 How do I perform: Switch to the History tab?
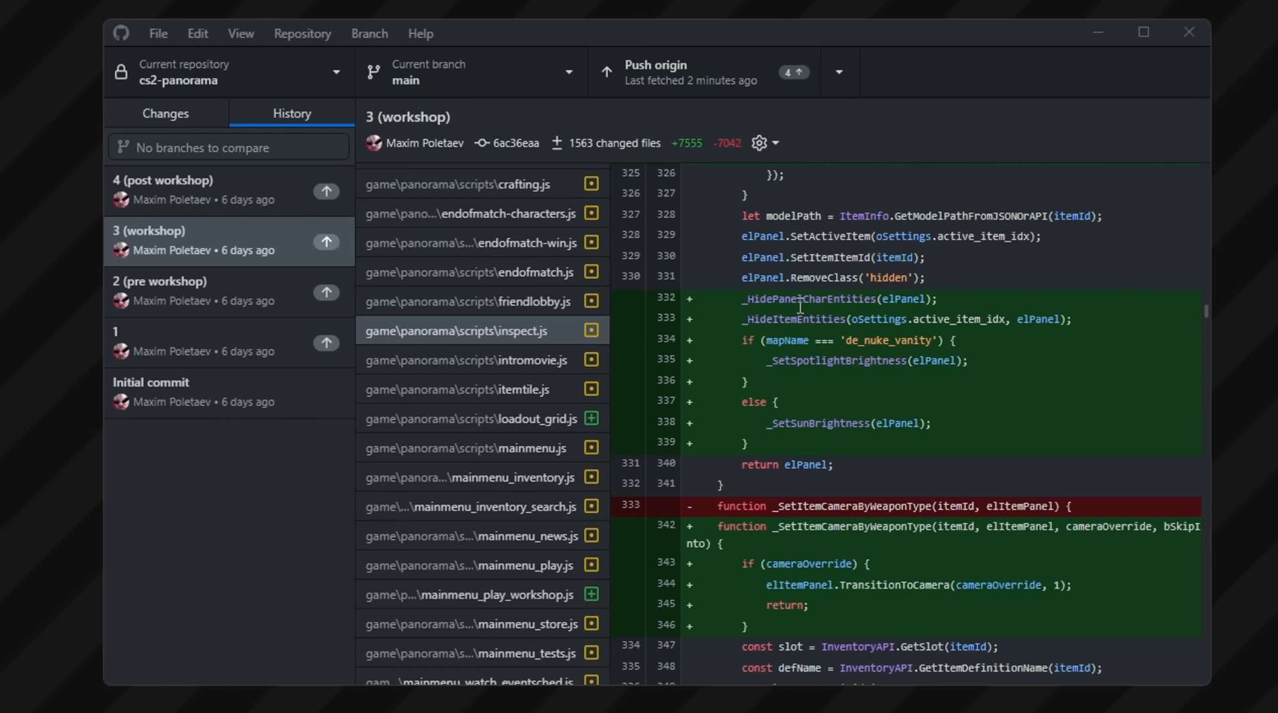(x=292, y=113)
